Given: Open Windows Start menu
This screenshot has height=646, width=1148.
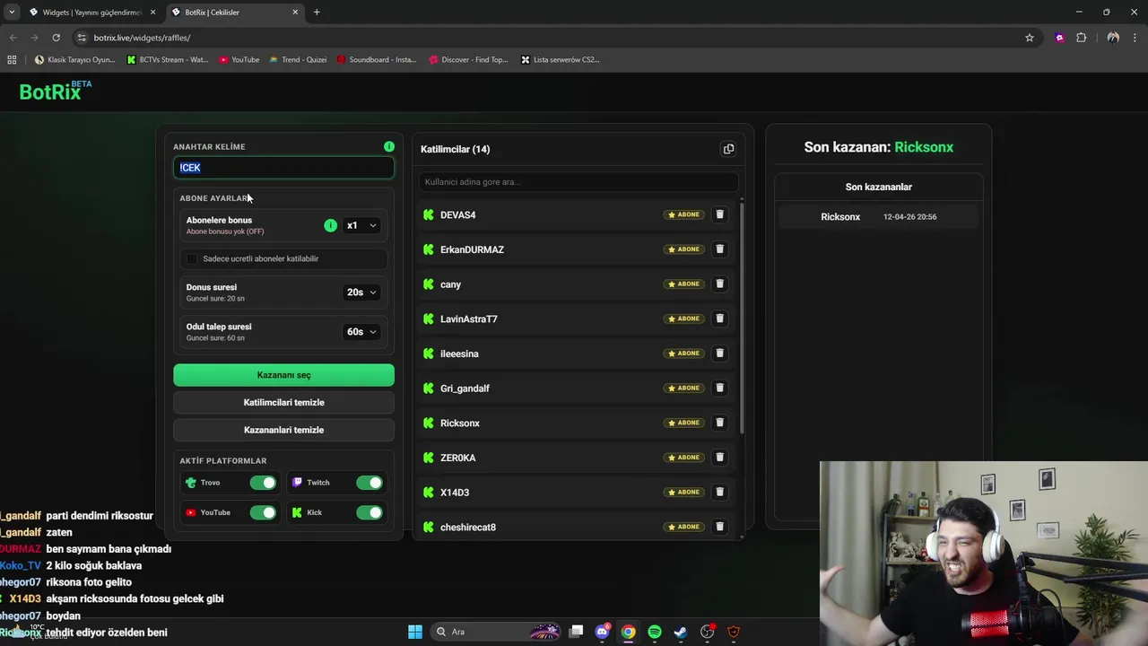Looking at the screenshot, I should (x=415, y=632).
